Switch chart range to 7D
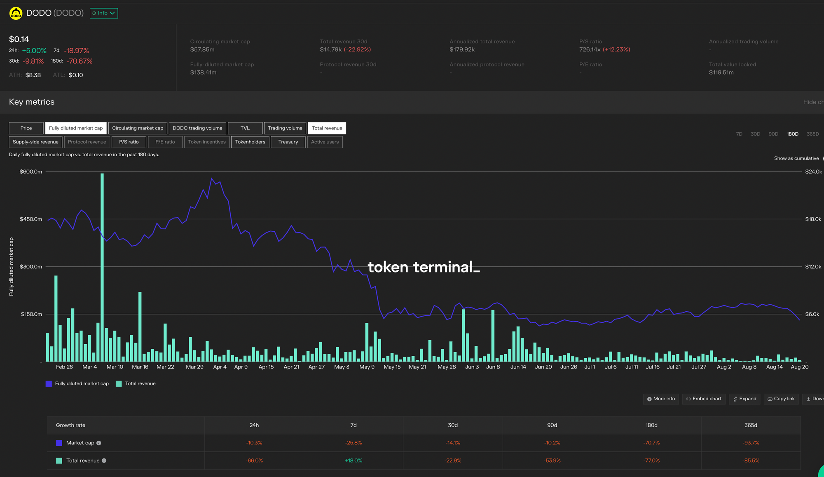Image resolution: width=824 pixels, height=477 pixels. [x=739, y=134]
